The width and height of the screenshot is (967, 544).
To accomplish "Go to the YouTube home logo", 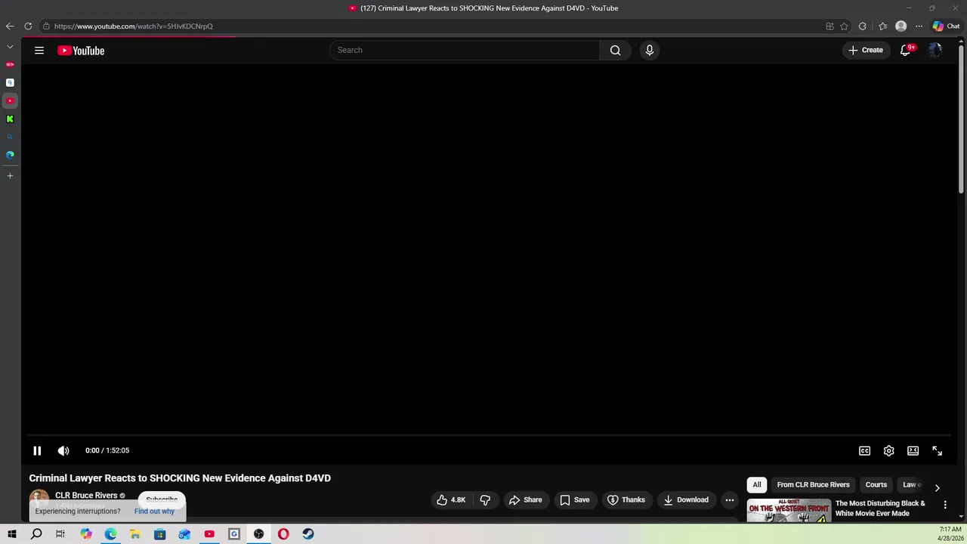I will tap(81, 51).
